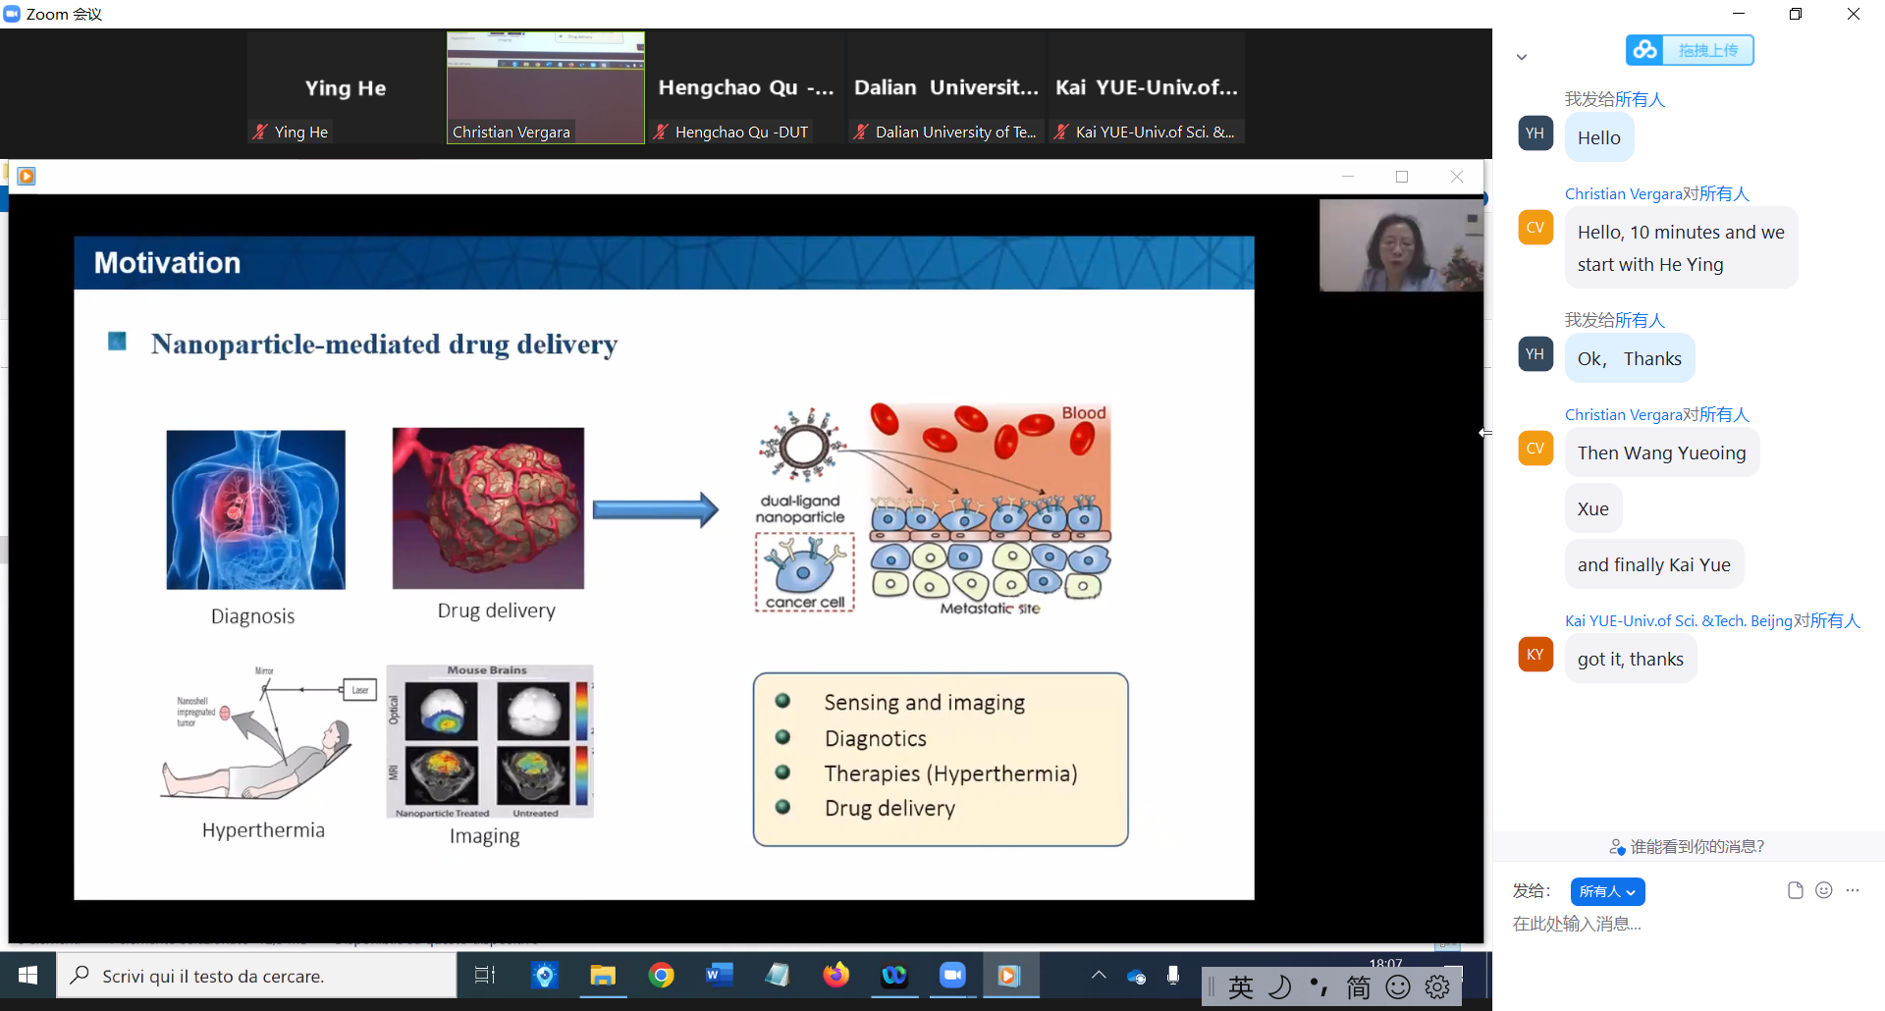Click the 'who can see your messages' link
Image resolution: width=1885 pixels, height=1011 pixels.
click(x=1689, y=846)
